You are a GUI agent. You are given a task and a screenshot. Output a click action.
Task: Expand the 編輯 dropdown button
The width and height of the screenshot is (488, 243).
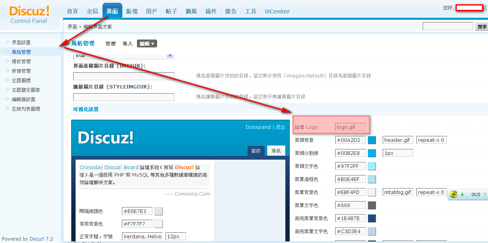pos(147,43)
